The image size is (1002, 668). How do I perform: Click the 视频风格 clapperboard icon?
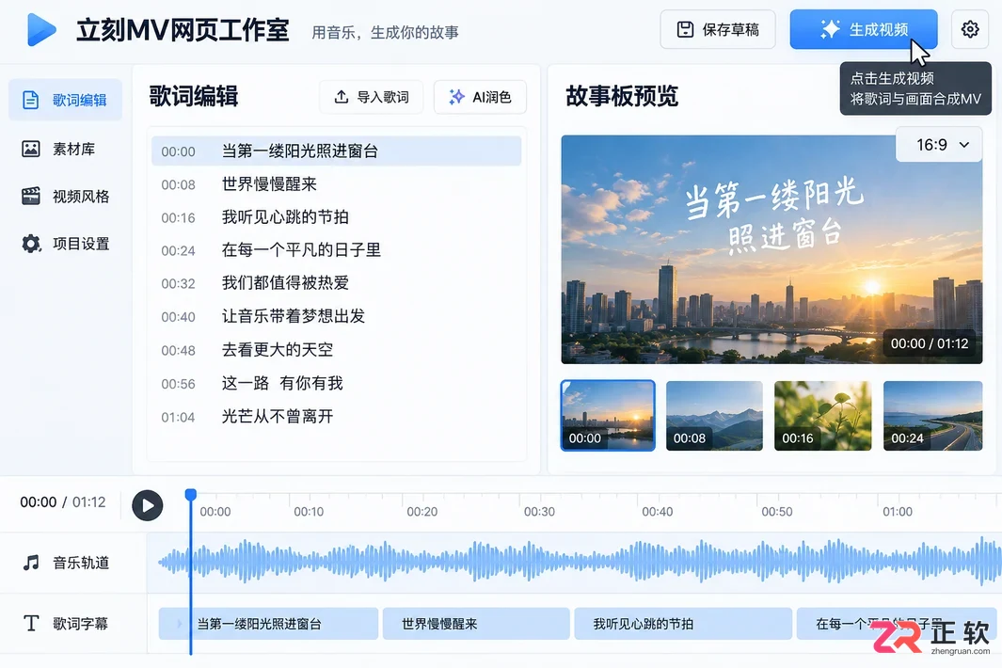31,196
